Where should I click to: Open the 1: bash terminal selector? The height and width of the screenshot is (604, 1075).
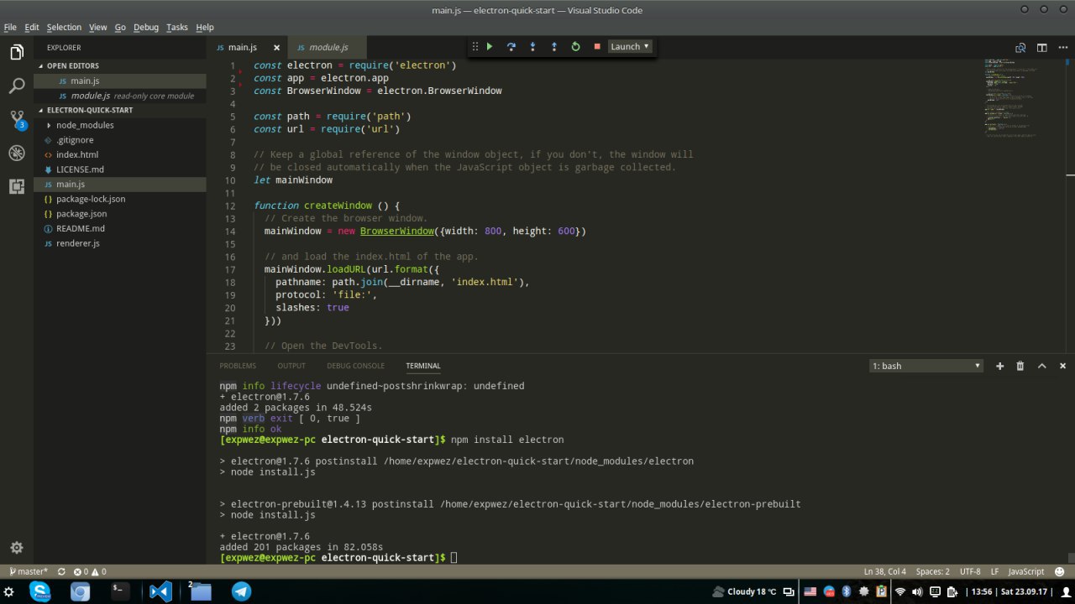(926, 366)
